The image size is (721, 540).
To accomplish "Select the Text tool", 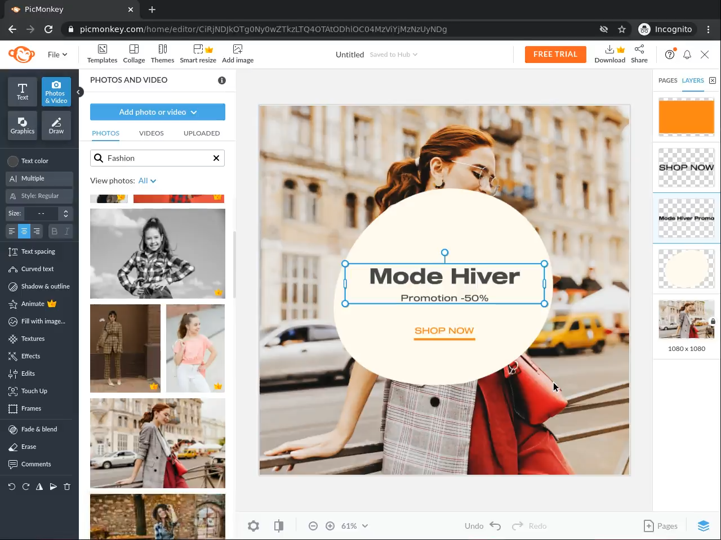I will click(23, 91).
